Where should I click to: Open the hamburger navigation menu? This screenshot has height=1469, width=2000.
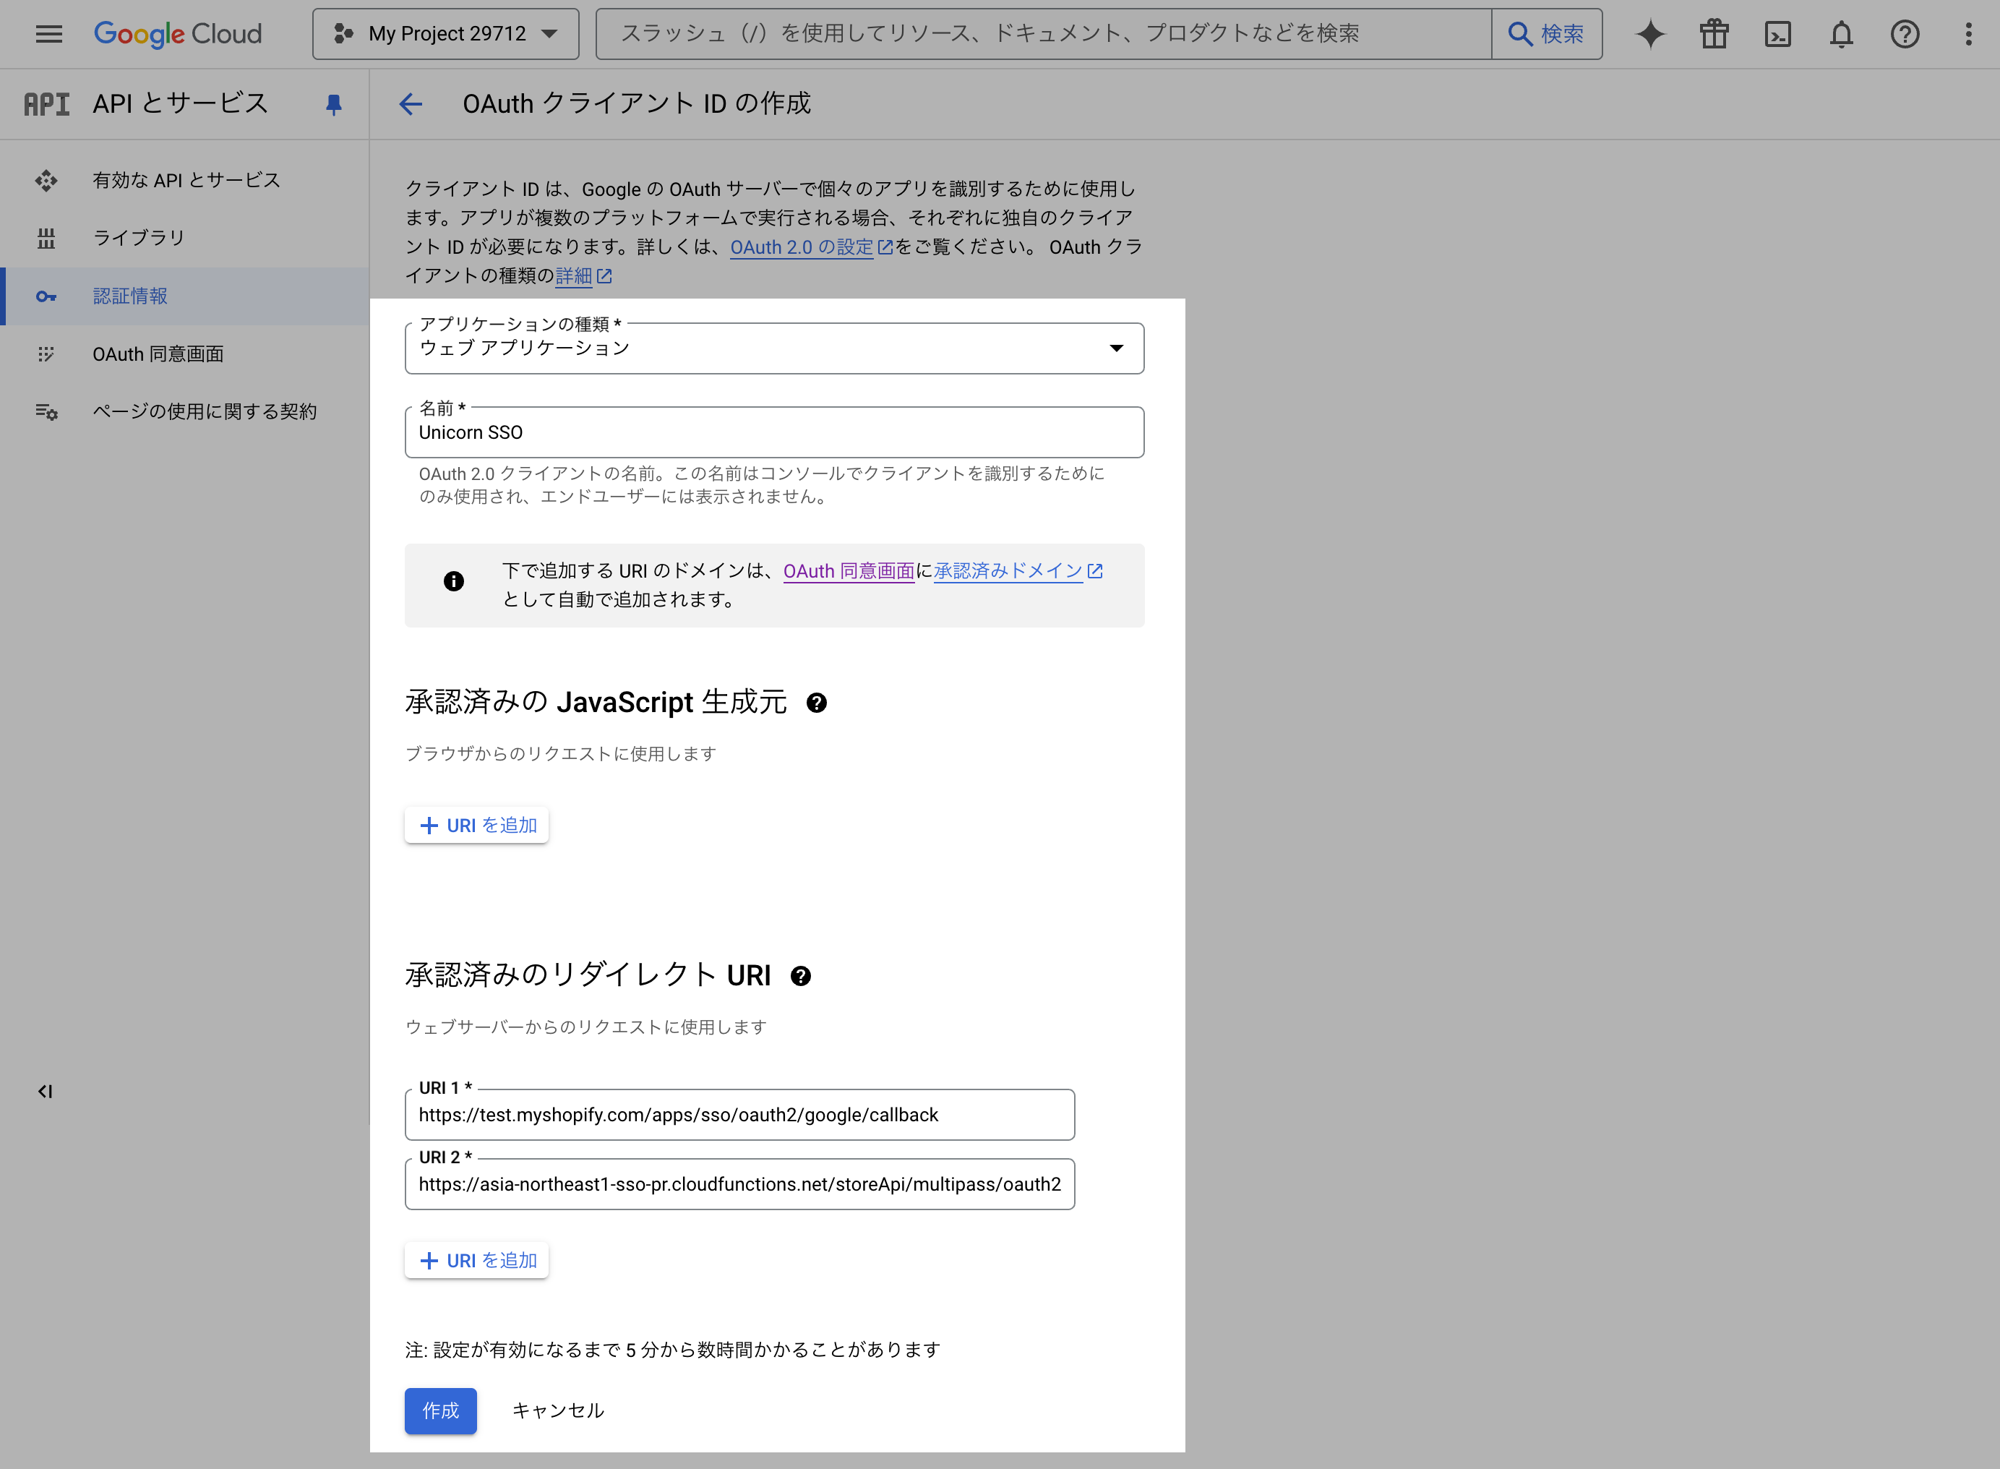tap(49, 34)
